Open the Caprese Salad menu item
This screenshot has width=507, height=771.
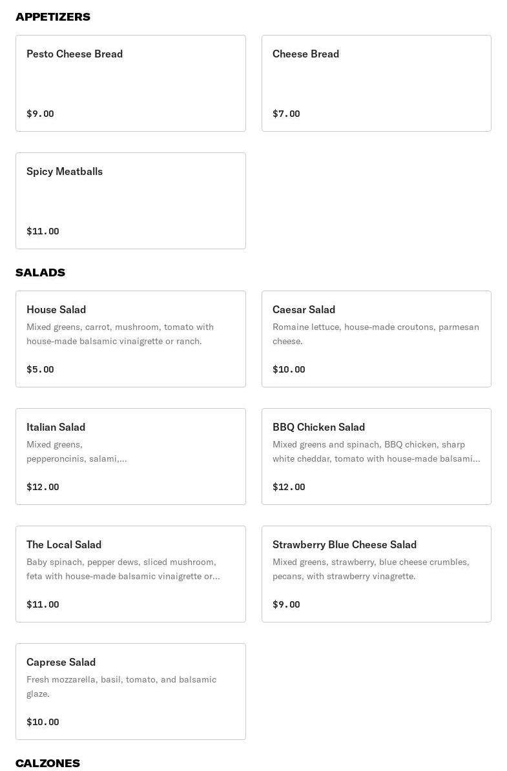click(x=130, y=692)
